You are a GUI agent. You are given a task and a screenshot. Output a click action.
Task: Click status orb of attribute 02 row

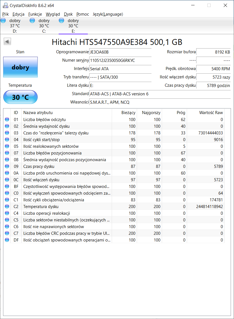[x=7, y=126]
